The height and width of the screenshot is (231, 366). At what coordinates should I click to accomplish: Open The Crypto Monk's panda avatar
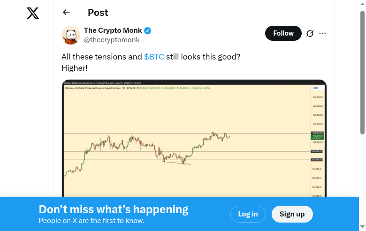71,35
